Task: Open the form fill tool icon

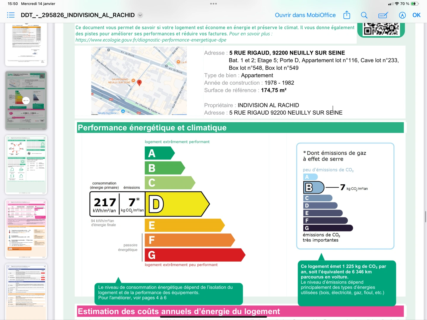Action: 383,15
